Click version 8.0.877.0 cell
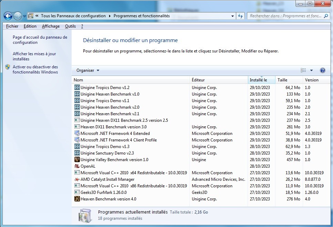 313,179
